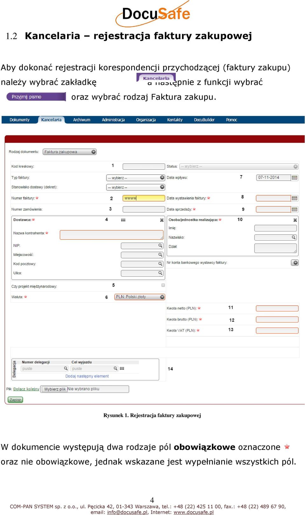Clear Osoba/jednostka realizująca with X
Screen dimensions: 305x515
[295, 220]
